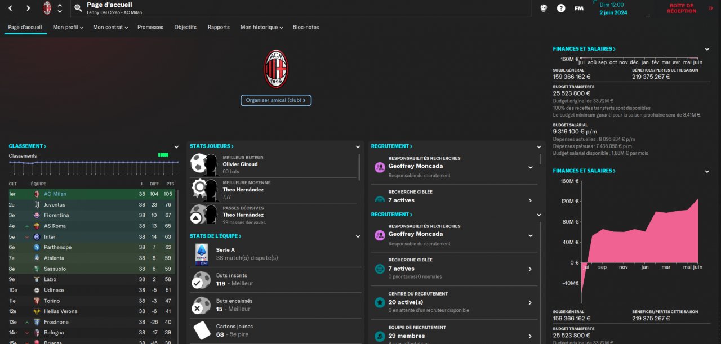Click the Juventus badge in the table
This screenshot has width=721, height=344.
click(37, 204)
